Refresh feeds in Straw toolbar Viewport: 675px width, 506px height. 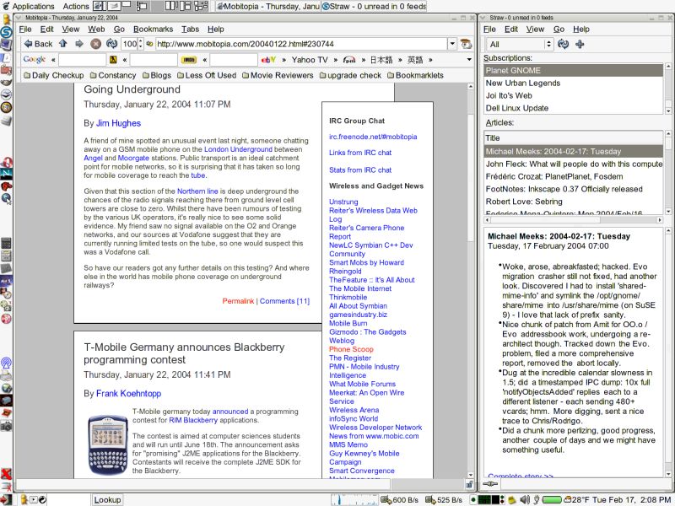pyautogui.click(x=563, y=44)
